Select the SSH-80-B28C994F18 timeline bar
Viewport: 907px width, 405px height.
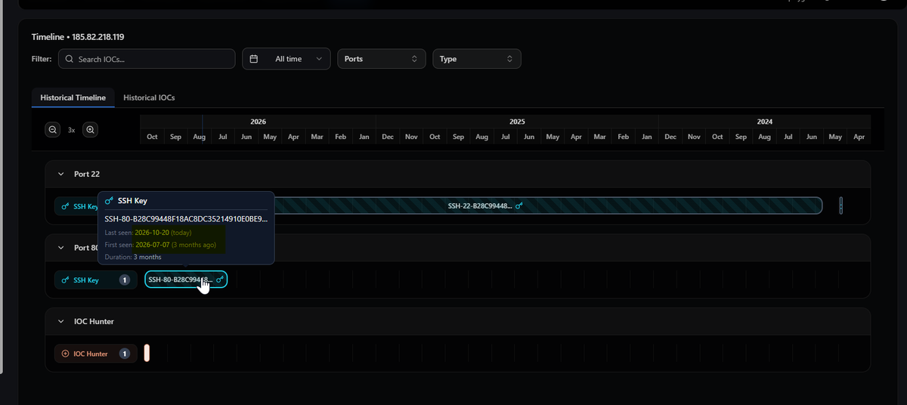point(186,280)
